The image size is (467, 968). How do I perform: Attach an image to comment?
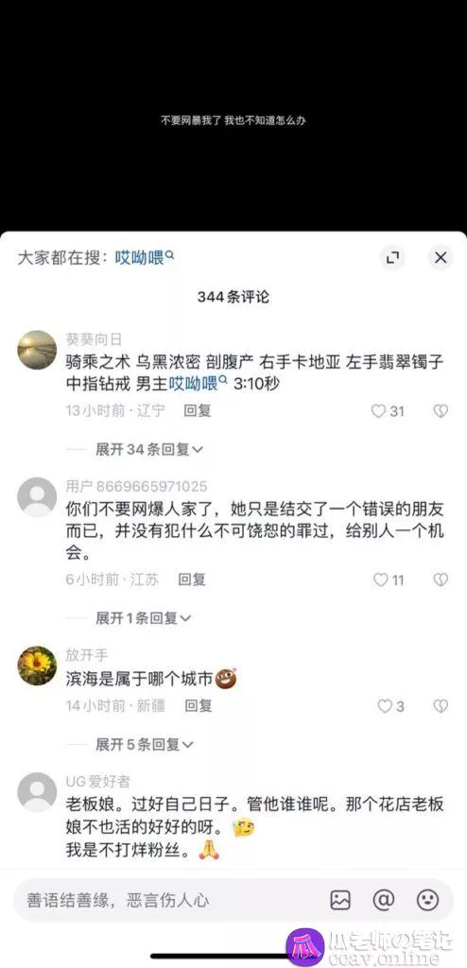(340, 900)
